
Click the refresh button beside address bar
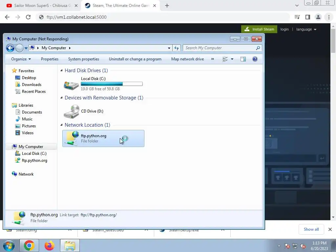(x=177, y=48)
